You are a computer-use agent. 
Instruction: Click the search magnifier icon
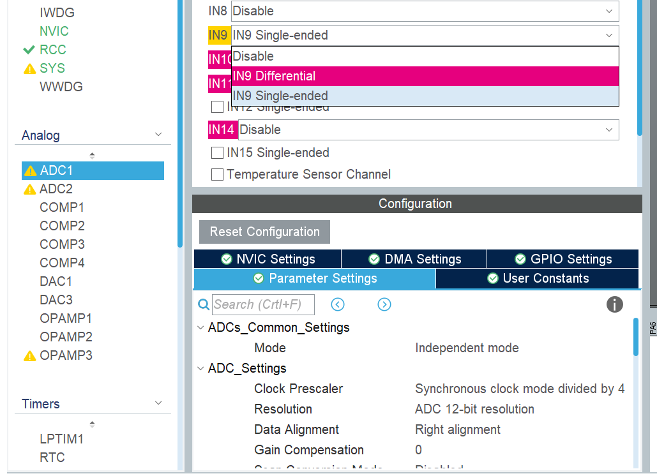pyautogui.click(x=204, y=305)
